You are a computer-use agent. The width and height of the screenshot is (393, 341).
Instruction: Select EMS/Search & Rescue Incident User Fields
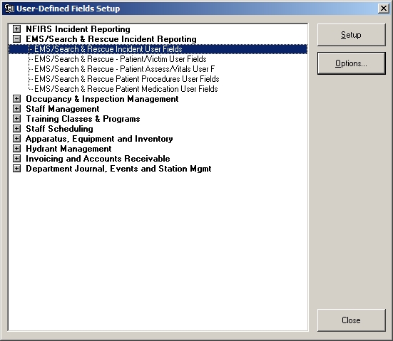(x=108, y=49)
